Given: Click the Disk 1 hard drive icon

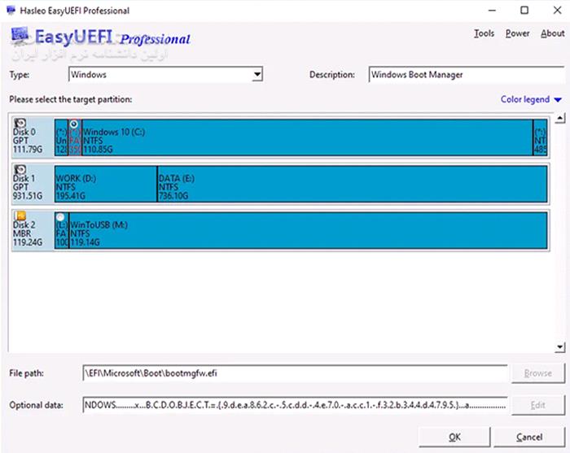Looking at the screenshot, I should click(x=20, y=169).
